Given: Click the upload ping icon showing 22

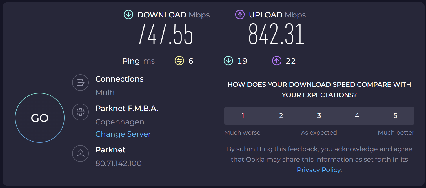Looking at the screenshot, I should pyautogui.click(x=277, y=61).
